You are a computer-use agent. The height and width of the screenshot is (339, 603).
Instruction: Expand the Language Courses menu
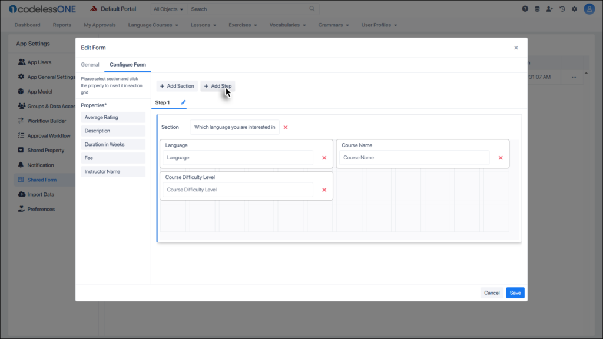pos(153,25)
